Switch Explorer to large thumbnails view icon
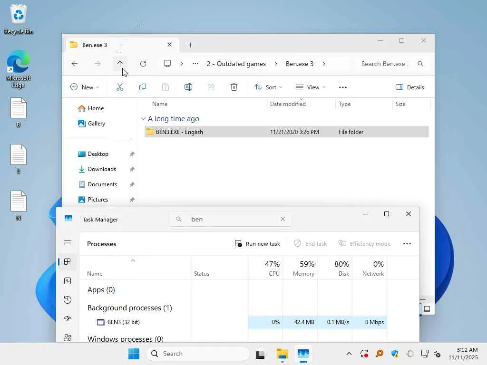 point(427,309)
